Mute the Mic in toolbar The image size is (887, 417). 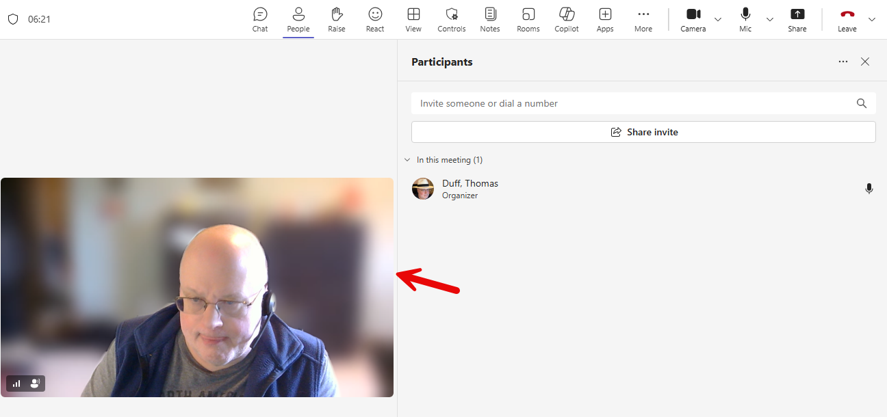745,19
